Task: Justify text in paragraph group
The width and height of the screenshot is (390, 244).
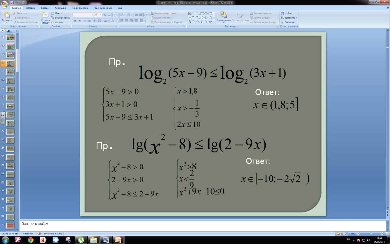Action: (136, 21)
